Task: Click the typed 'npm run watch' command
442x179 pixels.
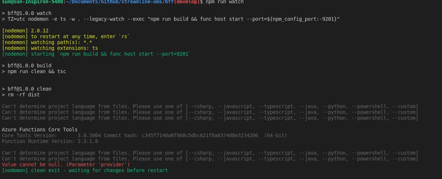Action: (225, 2)
